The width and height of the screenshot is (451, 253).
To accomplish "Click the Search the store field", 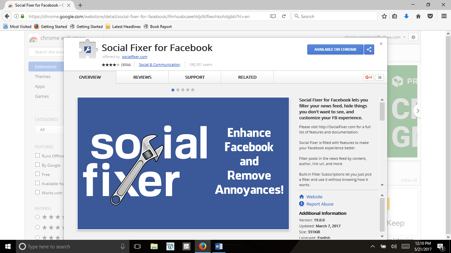I will pyautogui.click(x=46, y=52).
